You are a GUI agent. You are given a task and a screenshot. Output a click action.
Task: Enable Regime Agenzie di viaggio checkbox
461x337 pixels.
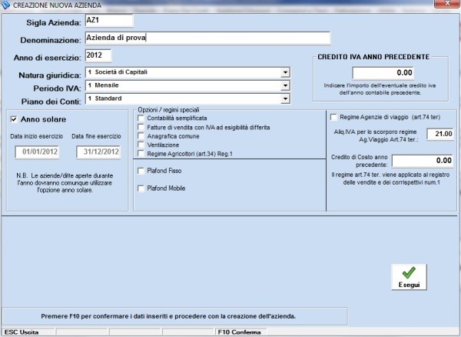click(x=333, y=117)
